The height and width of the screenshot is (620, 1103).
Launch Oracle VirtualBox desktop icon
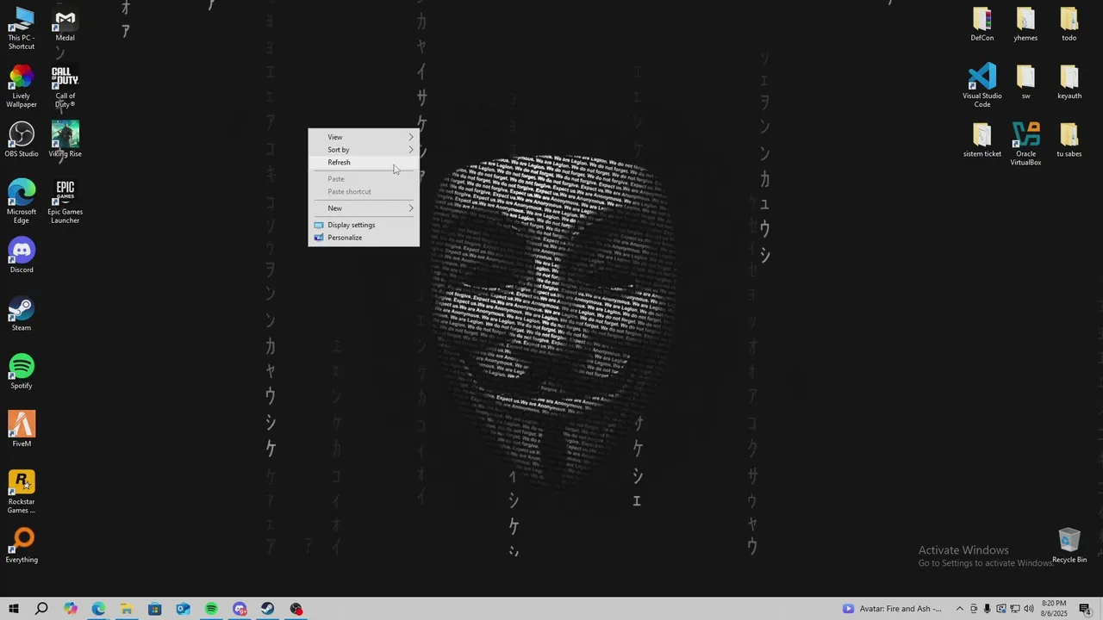1025,144
